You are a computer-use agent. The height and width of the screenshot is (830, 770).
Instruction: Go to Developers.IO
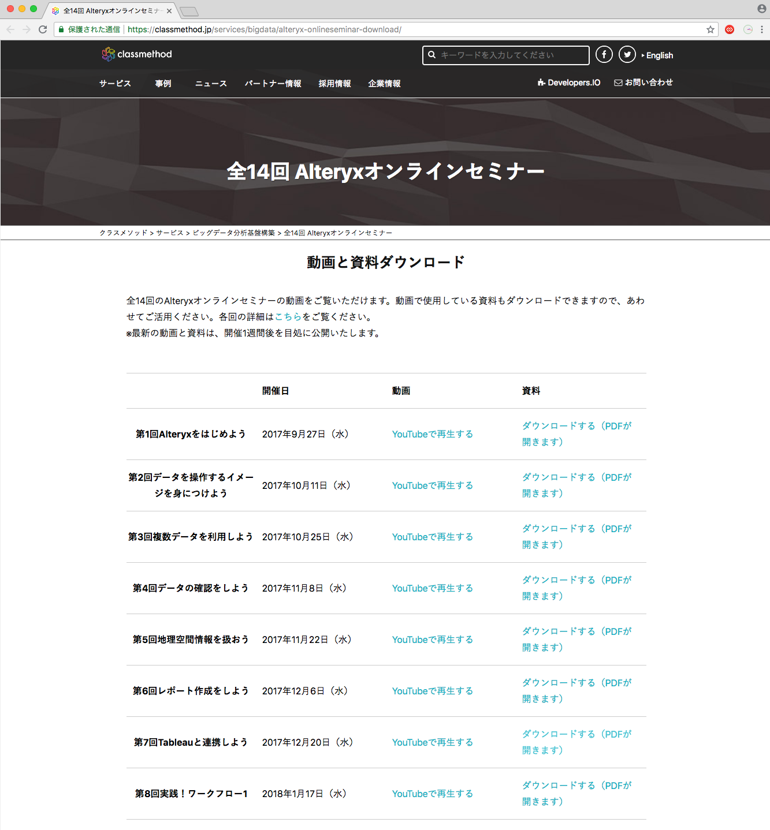click(x=569, y=83)
